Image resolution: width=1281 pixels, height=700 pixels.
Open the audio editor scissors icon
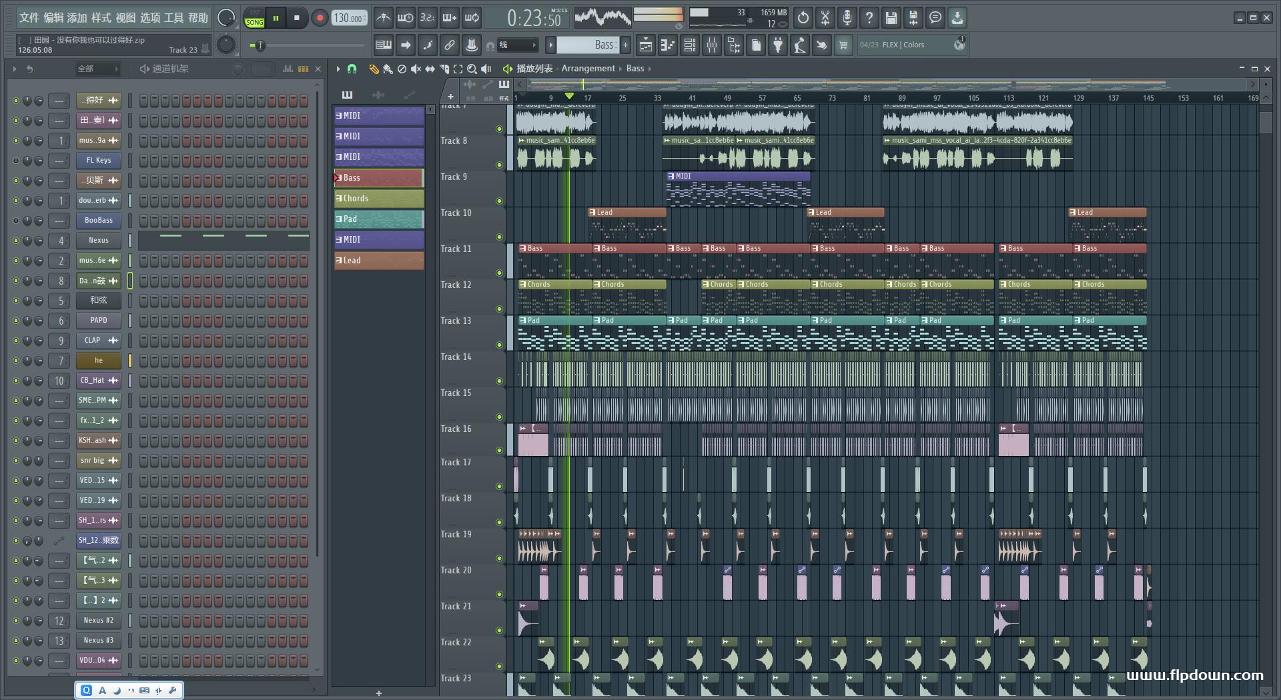pyautogui.click(x=825, y=18)
